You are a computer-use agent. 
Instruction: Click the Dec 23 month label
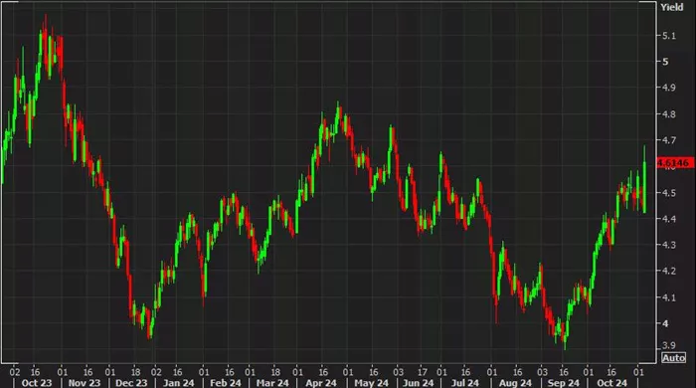131,383
